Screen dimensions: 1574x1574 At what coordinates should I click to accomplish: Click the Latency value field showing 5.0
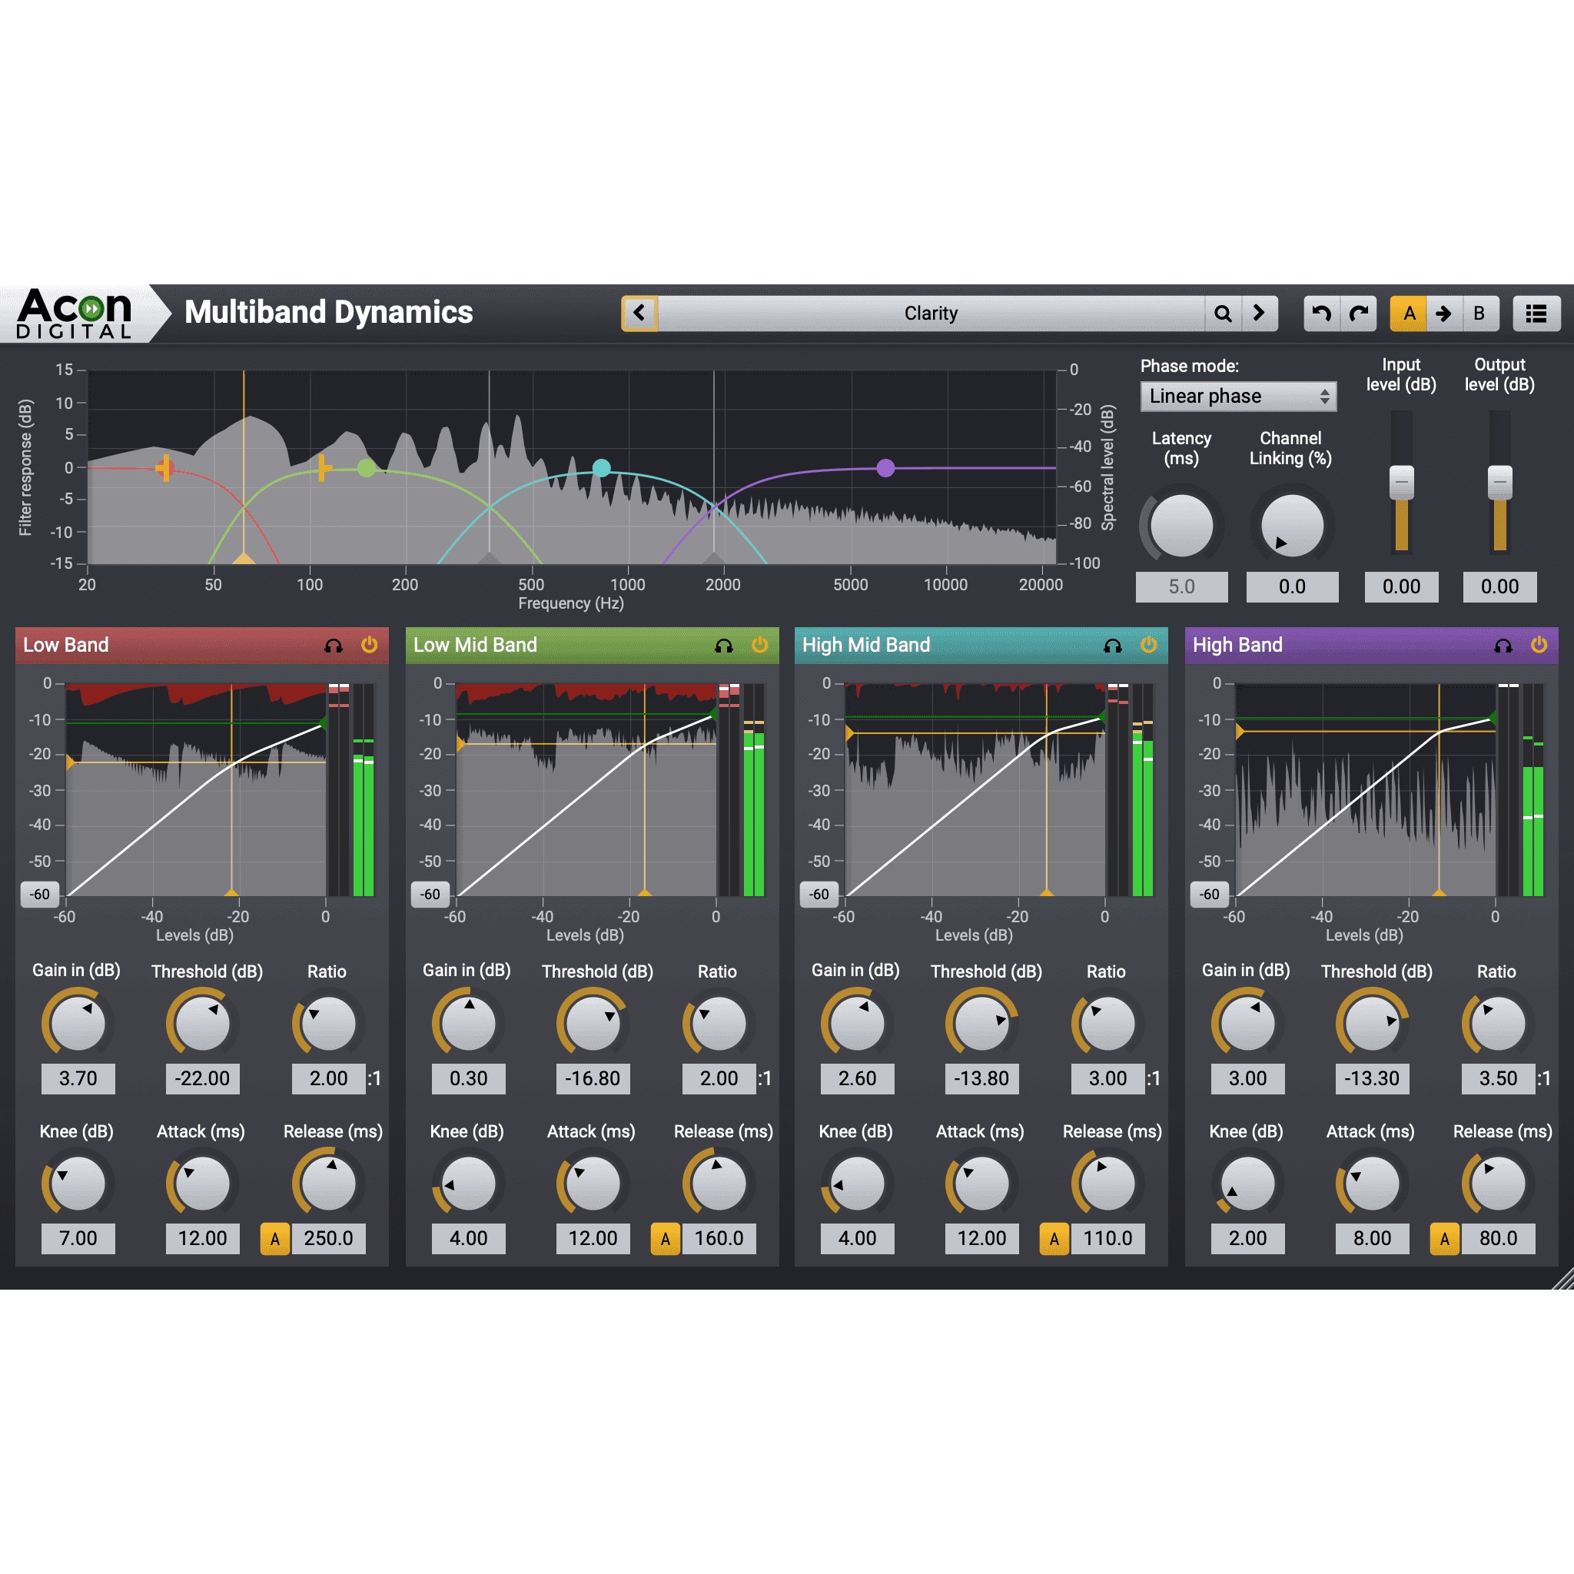coord(1182,586)
